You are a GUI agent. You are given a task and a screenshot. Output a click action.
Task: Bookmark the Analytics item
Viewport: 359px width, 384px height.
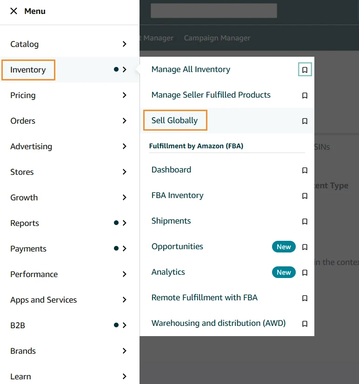click(305, 272)
